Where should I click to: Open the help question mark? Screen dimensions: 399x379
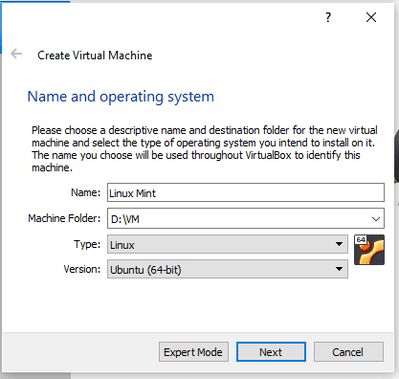click(x=328, y=17)
